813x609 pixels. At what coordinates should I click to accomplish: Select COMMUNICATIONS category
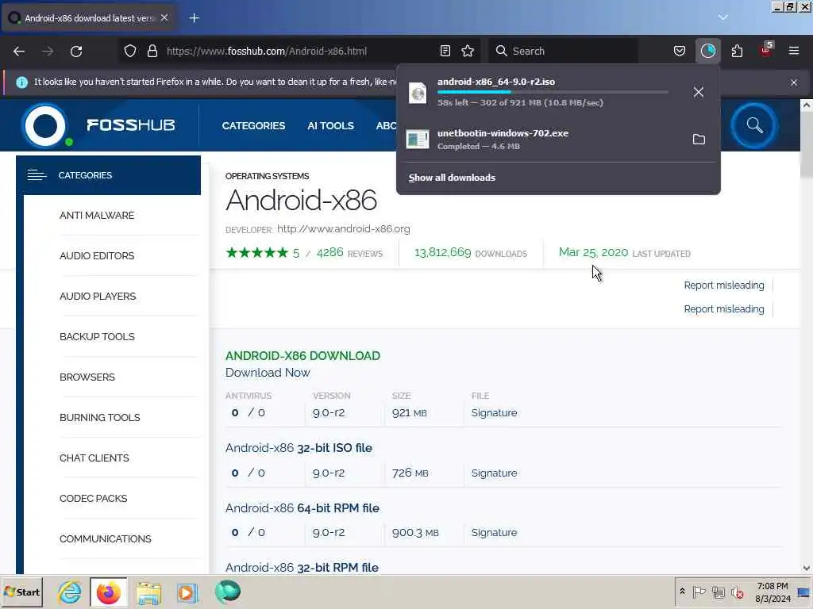point(106,538)
